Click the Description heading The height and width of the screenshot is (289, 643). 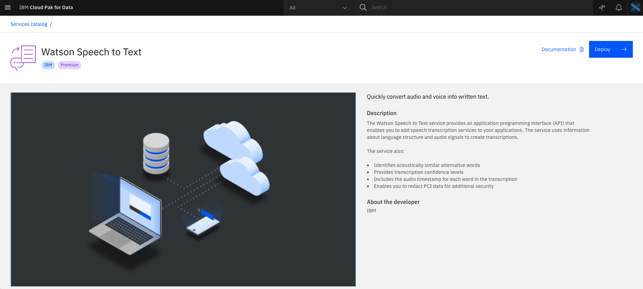tap(382, 113)
